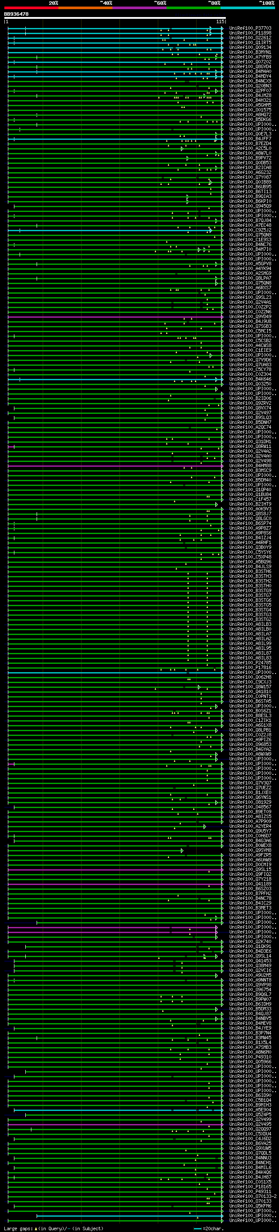Viewport: 279px width, 1232px height.
Task: Pick the UniRef100_Q5Z4P5 result
Action: (250, 1114)
